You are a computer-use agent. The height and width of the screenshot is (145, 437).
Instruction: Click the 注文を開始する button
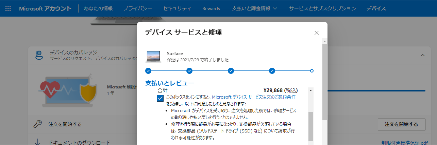[x=401, y=124]
